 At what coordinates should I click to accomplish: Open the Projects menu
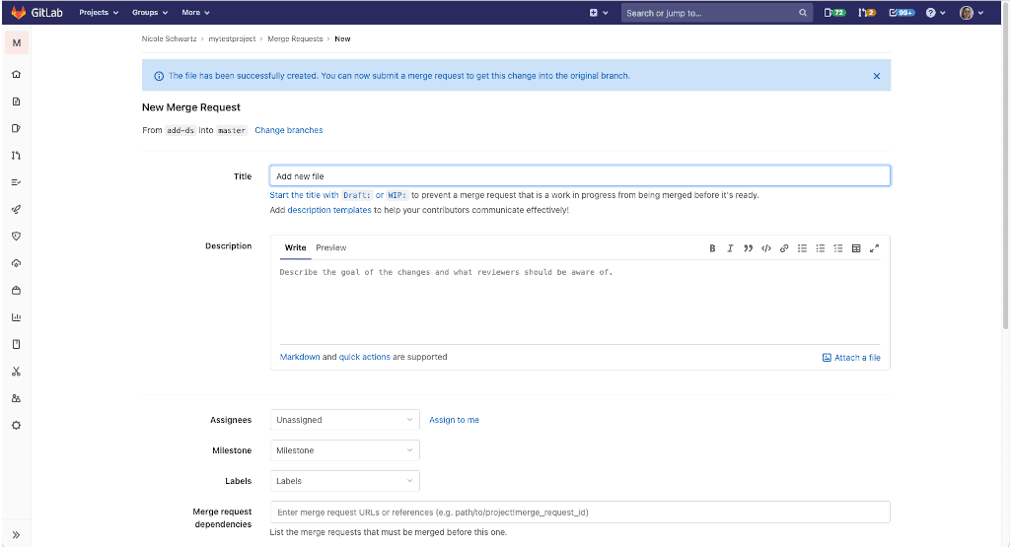tap(99, 12)
